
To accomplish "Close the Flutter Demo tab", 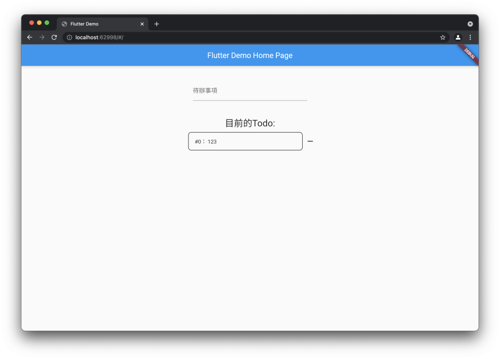I will (142, 24).
